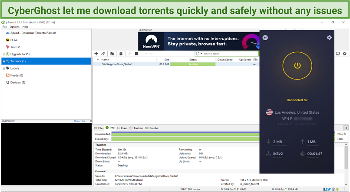
Task: Open the remote monitor icon in toolbar
Action: pyautogui.click(x=338, y=54)
